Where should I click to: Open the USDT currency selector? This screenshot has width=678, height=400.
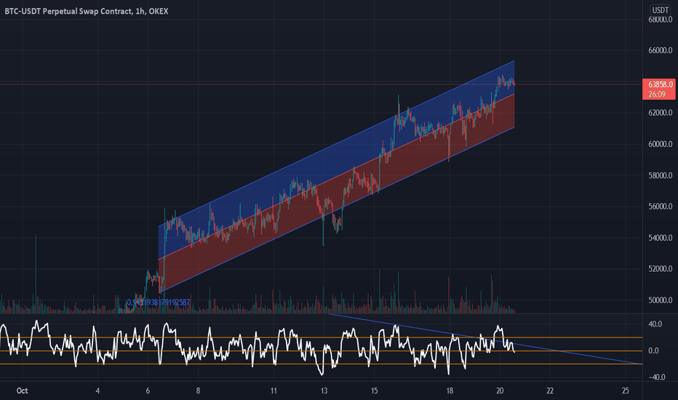661,10
